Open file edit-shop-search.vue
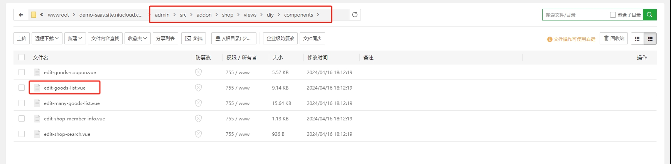Image resolution: width=671 pixels, height=164 pixels. tap(67, 134)
